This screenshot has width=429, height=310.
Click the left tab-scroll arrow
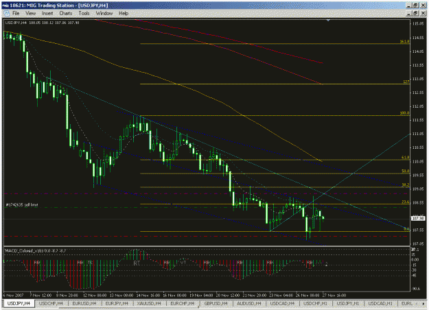[417, 303]
